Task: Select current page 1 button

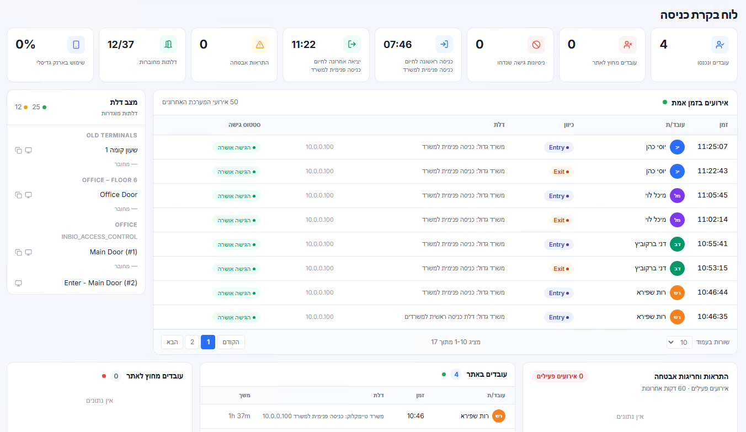Action: coord(208,342)
